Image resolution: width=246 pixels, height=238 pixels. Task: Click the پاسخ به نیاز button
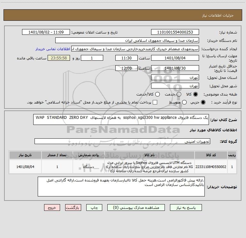coord(186,208)
